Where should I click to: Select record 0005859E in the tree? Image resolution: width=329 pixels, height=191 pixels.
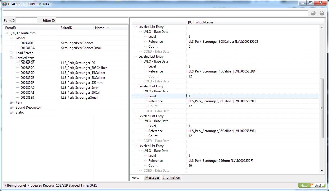[27, 78]
